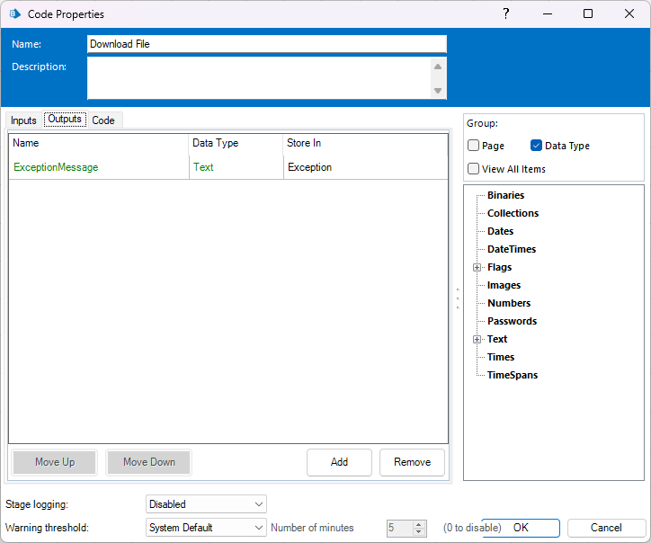Click the Blue Prism icon in title bar
The width and height of the screenshot is (651, 543).
[14, 14]
